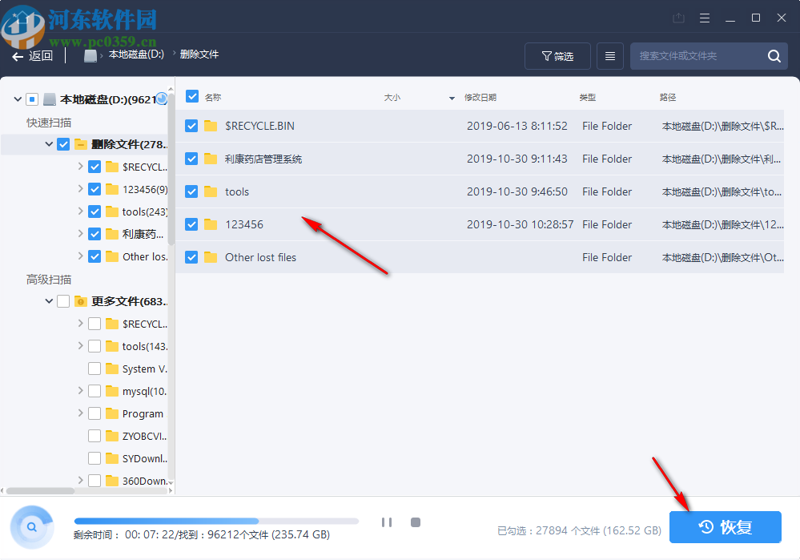800x560 pixels.
Task: Click the disk icon in the breadcrumb
Action: pos(90,55)
